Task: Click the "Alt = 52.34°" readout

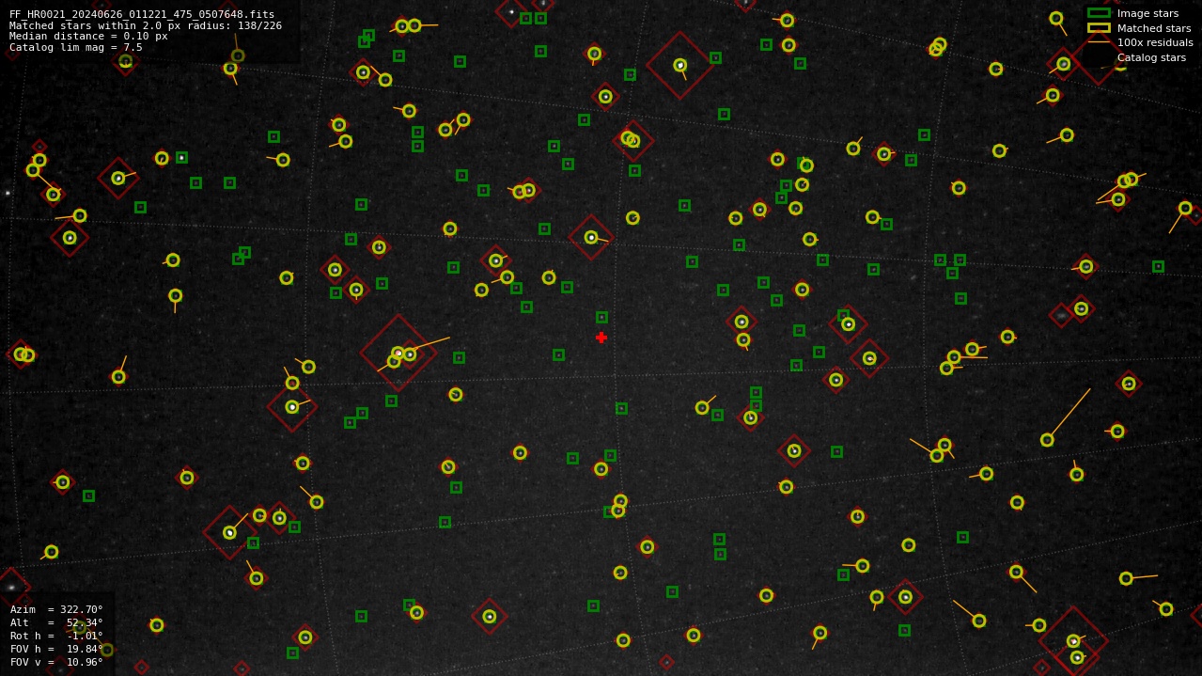Action: pos(56,622)
